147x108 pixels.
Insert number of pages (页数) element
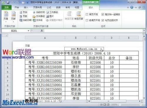24,16
